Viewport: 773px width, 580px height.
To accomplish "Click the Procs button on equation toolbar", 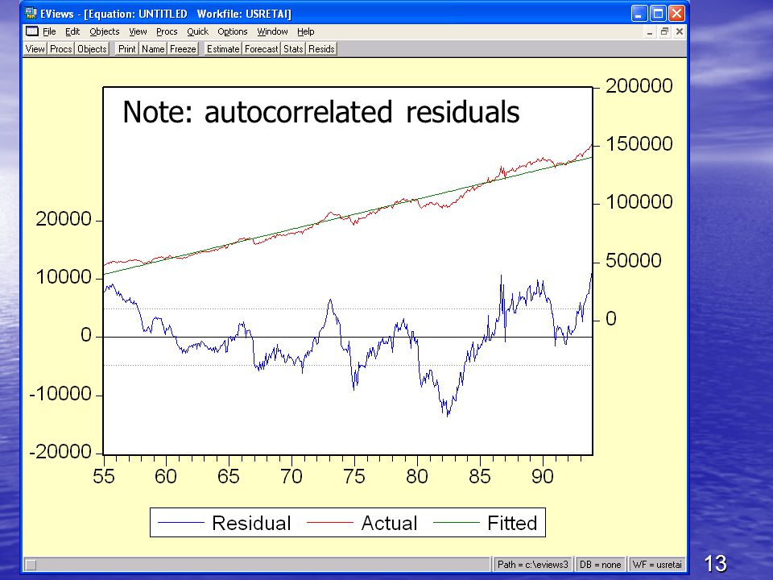I will pos(60,49).
